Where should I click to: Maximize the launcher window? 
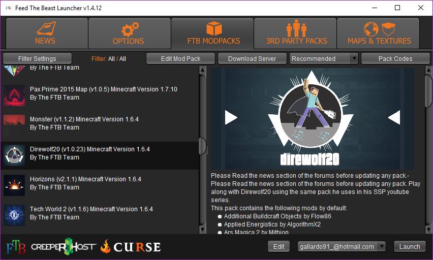point(397,8)
